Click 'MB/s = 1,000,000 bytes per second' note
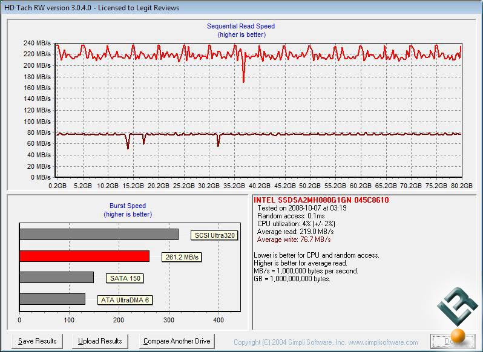 click(306, 271)
